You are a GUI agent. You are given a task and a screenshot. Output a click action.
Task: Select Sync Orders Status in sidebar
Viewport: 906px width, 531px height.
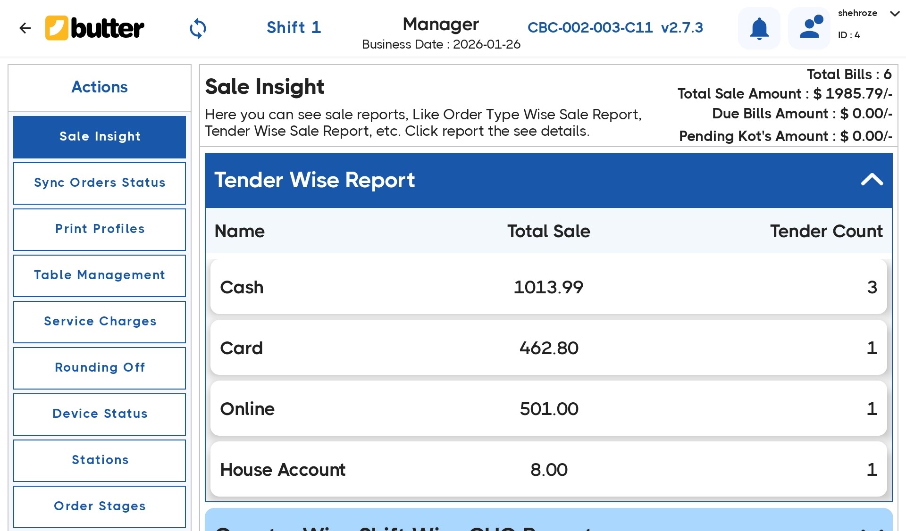(x=100, y=183)
